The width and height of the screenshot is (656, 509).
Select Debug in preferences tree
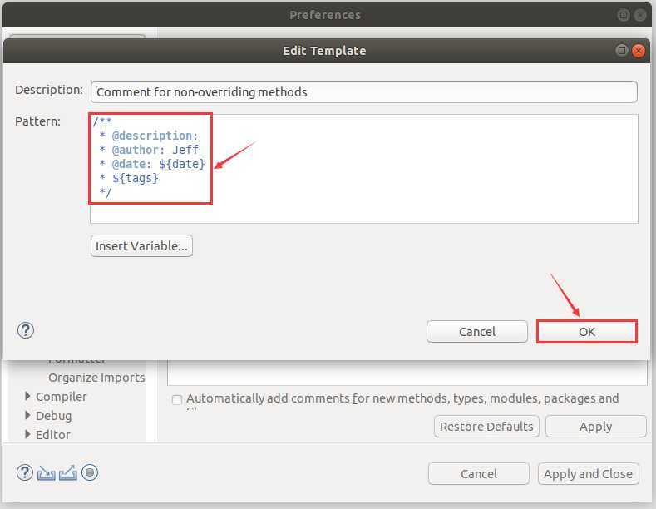coord(53,416)
